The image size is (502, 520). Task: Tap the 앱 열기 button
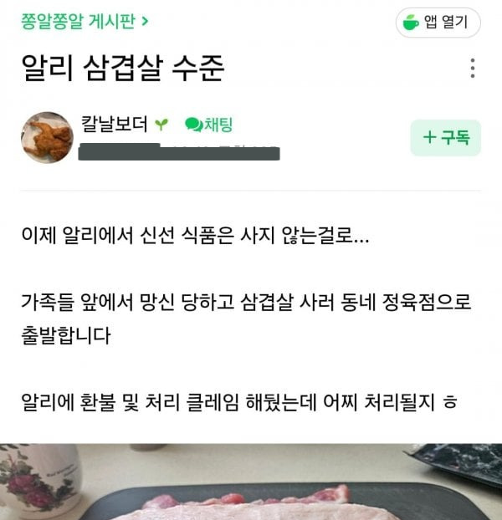(438, 23)
